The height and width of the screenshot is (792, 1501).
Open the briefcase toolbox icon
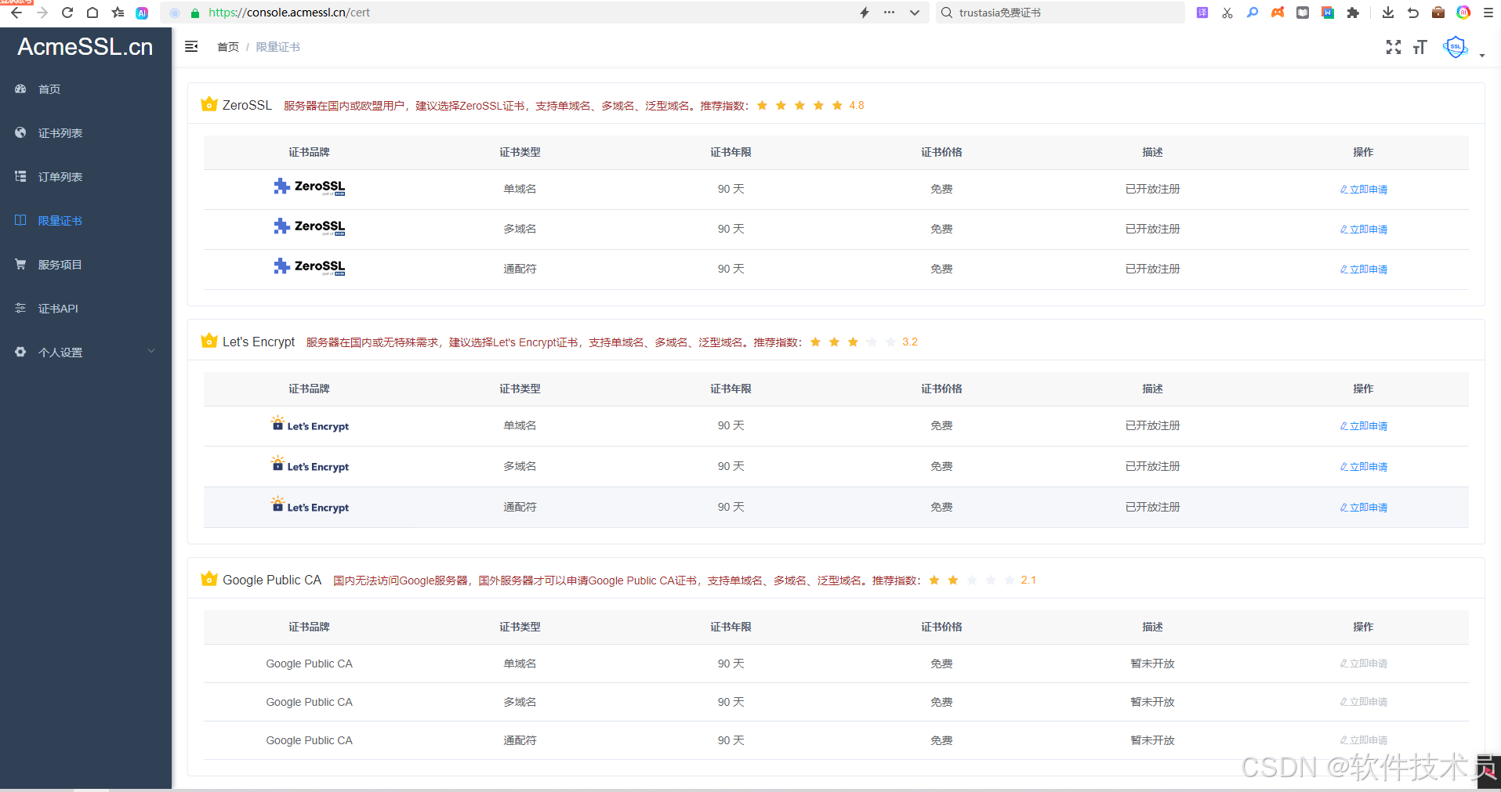[x=1438, y=13]
